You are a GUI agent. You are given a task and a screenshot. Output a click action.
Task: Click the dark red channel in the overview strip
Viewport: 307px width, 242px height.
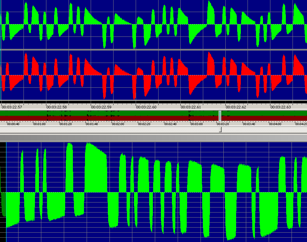click(134, 118)
